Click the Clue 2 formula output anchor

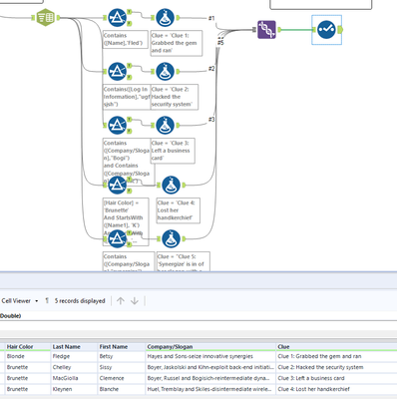click(178, 71)
